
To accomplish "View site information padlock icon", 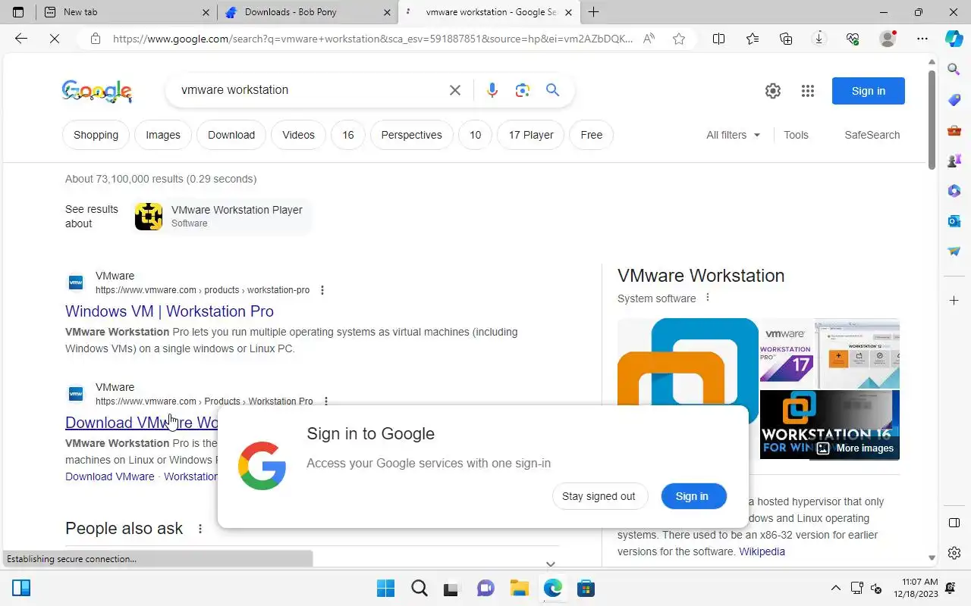I will (x=95, y=39).
